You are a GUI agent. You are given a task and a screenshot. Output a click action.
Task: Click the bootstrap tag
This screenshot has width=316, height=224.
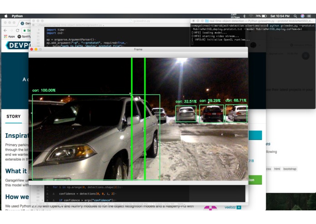point(290,169)
